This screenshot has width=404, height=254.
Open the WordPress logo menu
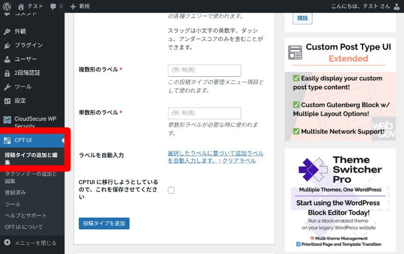[7, 6]
